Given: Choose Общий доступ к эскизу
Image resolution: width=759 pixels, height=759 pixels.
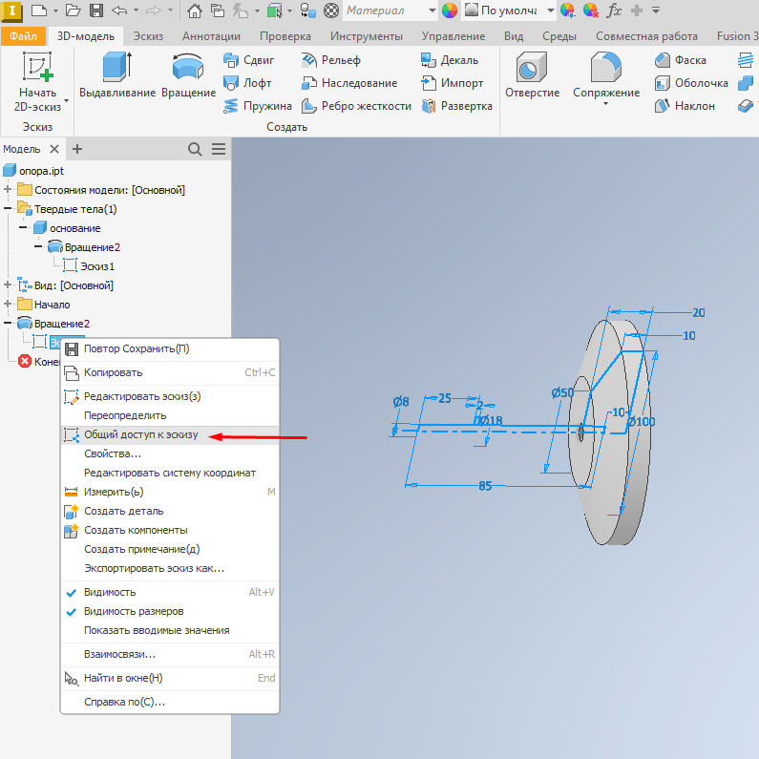Looking at the screenshot, I should 169,434.
